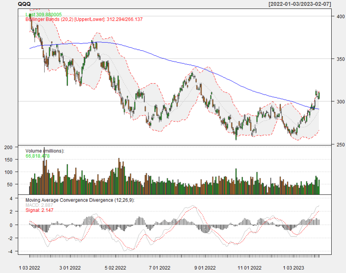Click the 200 volume axis label
346x273 pixels.
(9, 147)
